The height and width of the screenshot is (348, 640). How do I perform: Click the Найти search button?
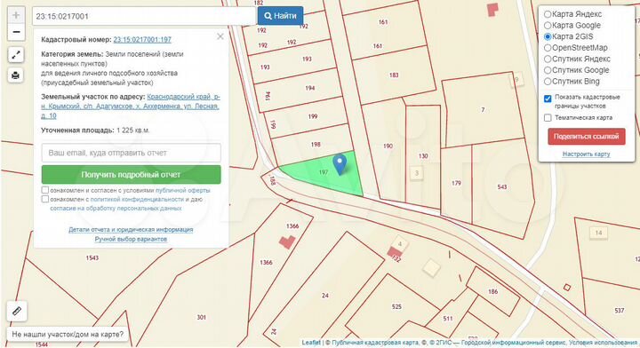click(x=280, y=16)
